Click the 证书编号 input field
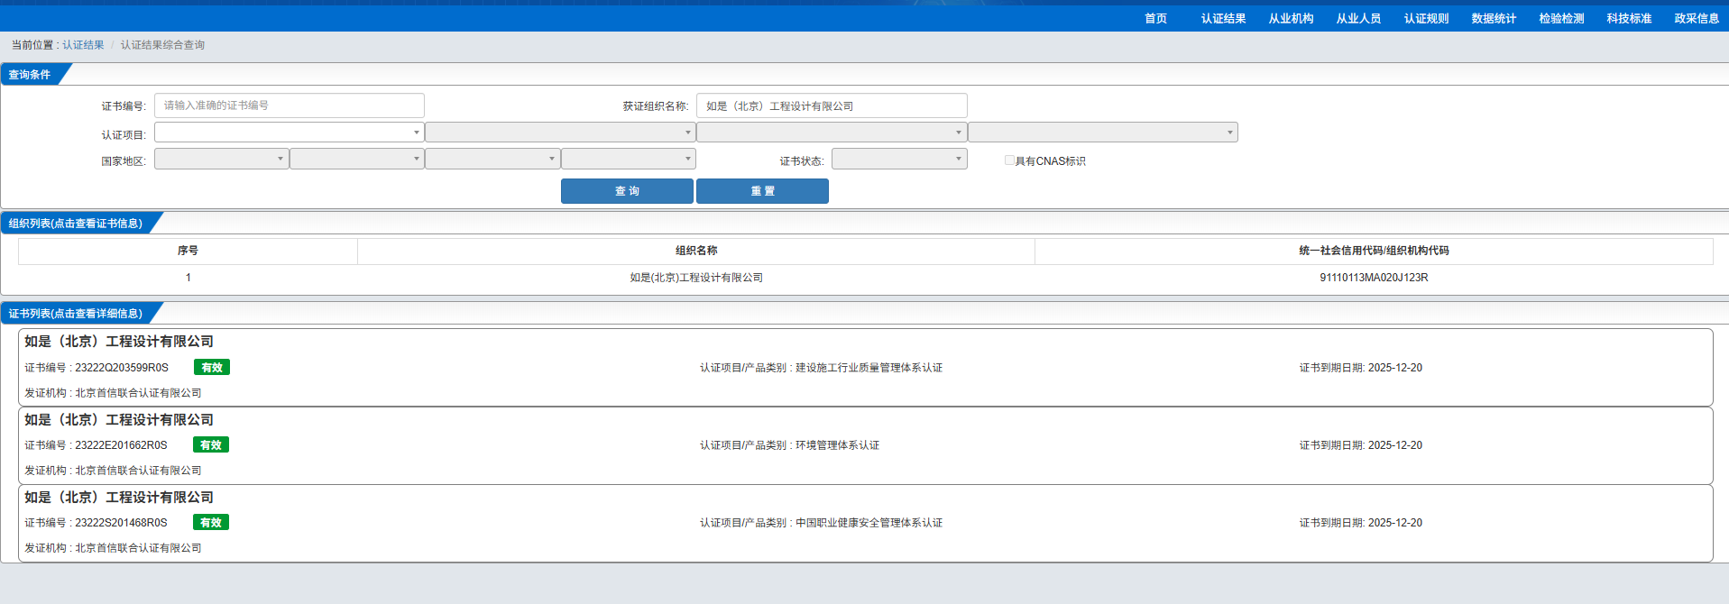 click(289, 105)
